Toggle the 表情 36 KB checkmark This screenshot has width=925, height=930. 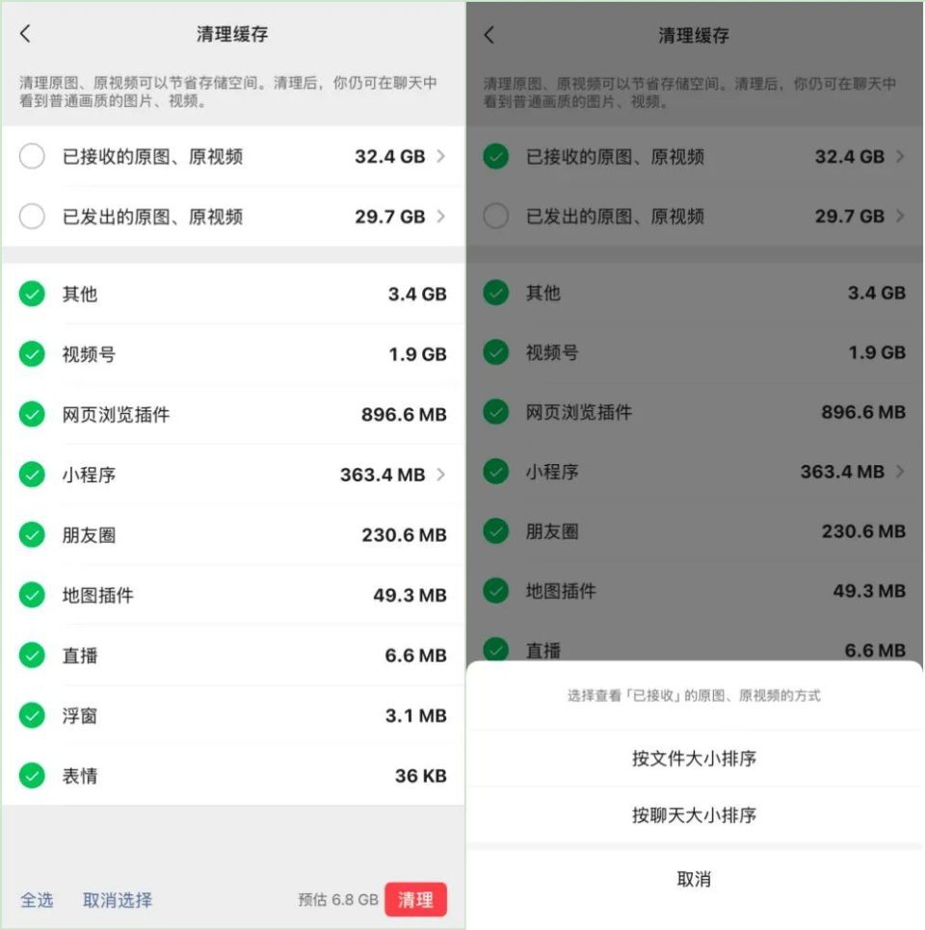pos(32,776)
